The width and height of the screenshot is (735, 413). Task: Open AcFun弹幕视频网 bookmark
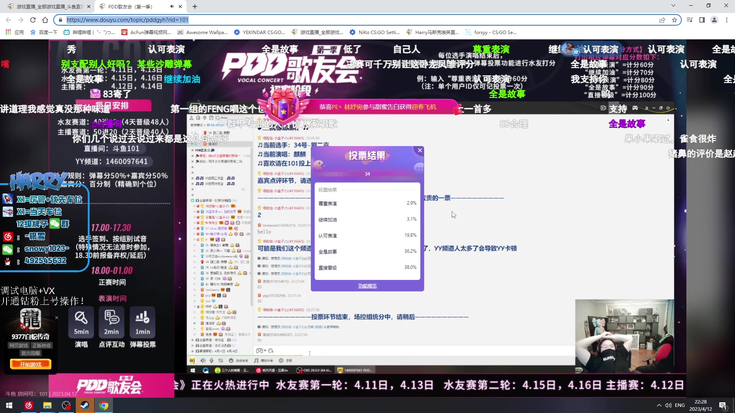[x=146, y=33]
